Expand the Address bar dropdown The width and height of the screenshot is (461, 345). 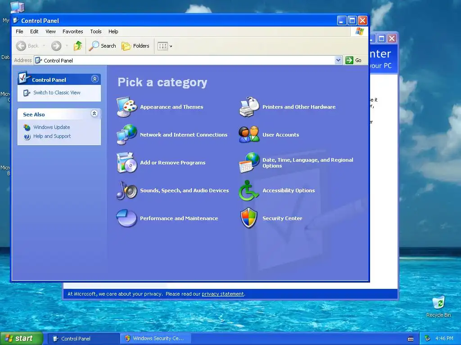338,60
